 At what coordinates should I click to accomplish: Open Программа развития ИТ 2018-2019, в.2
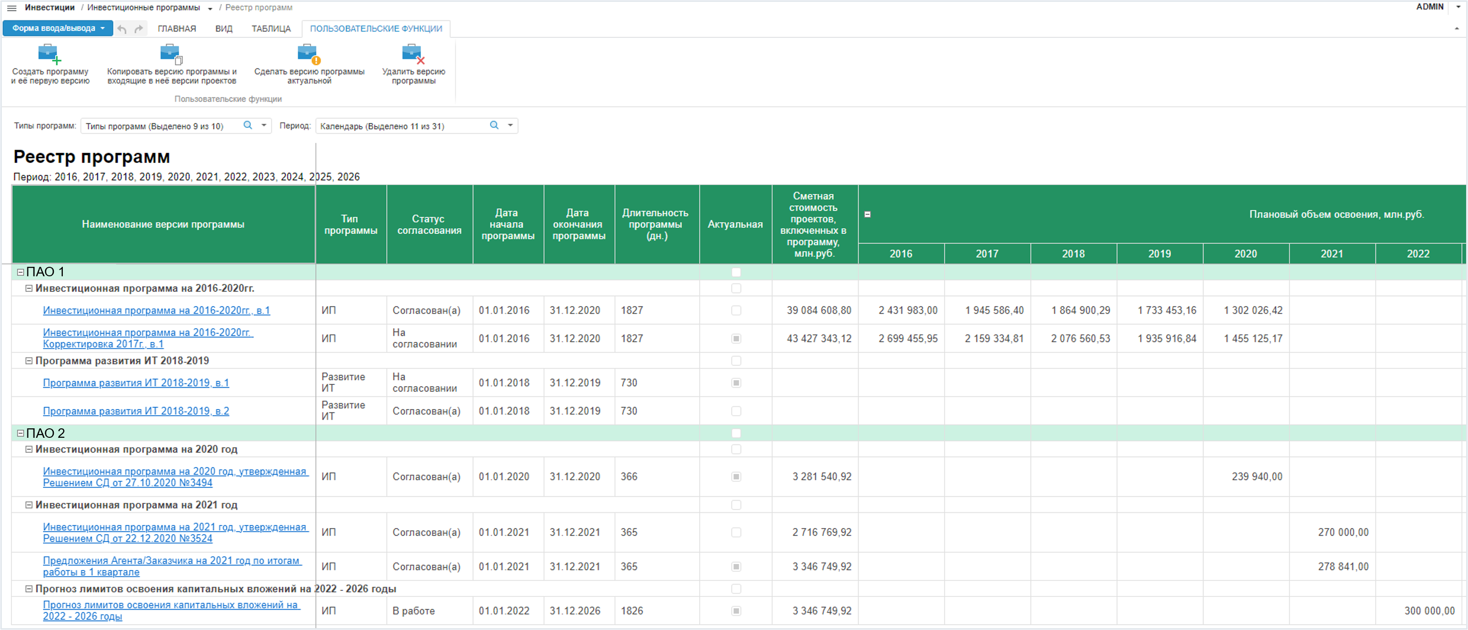(x=136, y=411)
